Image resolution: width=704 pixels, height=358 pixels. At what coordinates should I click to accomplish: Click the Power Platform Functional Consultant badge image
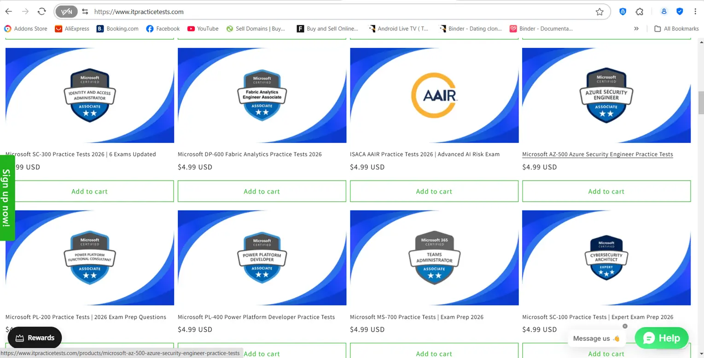[90, 258]
